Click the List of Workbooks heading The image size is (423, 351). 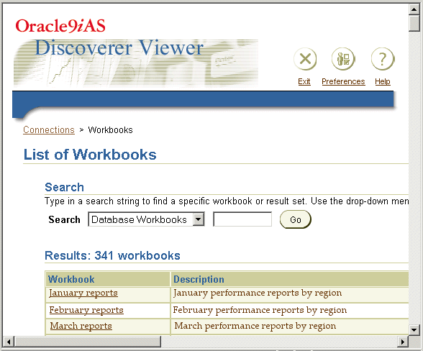(90, 155)
